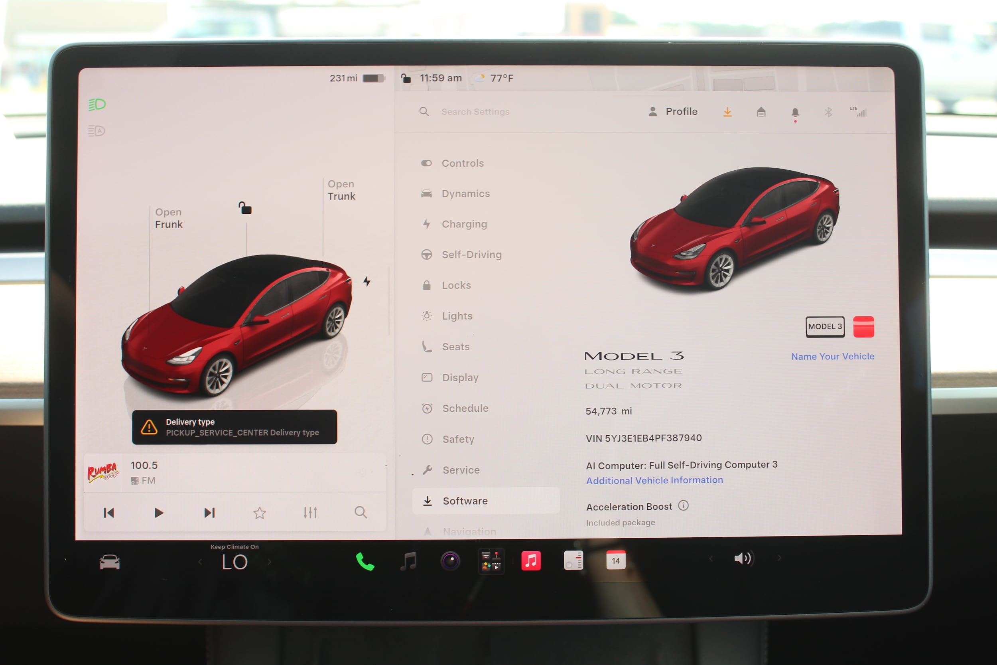This screenshot has height=665, width=997.
Task: Tap the LTE signal strength icon
Action: click(859, 112)
